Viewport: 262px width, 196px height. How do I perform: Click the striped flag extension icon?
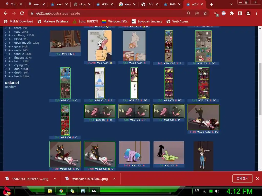coord(224,13)
